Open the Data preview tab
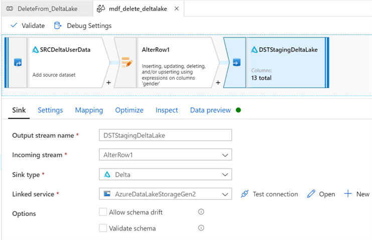Screen dimensions: 372x240 (210, 110)
